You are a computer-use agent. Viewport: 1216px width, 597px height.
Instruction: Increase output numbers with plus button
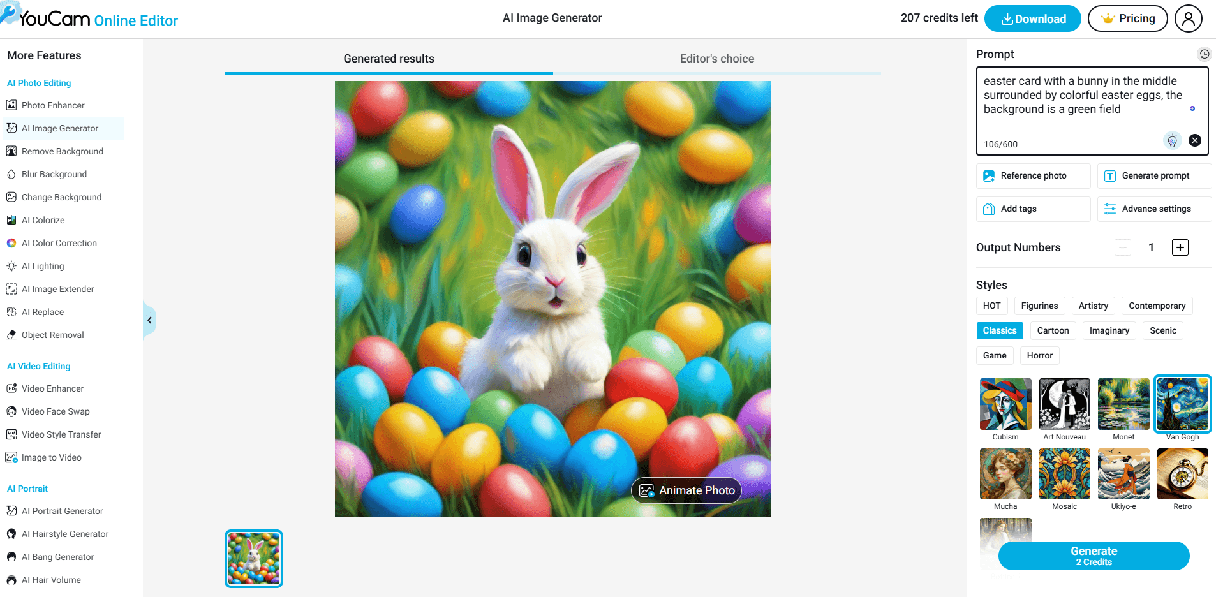point(1180,247)
